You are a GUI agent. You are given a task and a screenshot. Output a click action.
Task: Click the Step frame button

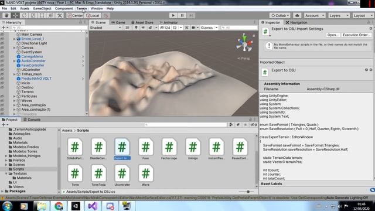[191, 16]
